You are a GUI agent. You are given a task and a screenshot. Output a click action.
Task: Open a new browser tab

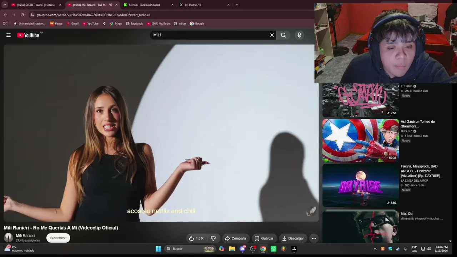pyautogui.click(x=237, y=5)
